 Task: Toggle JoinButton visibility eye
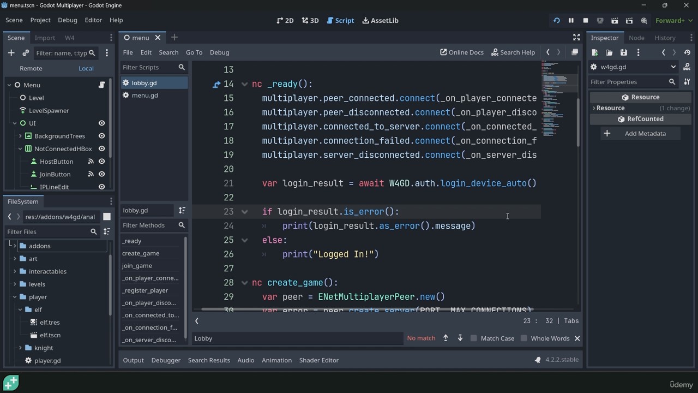coord(101,174)
